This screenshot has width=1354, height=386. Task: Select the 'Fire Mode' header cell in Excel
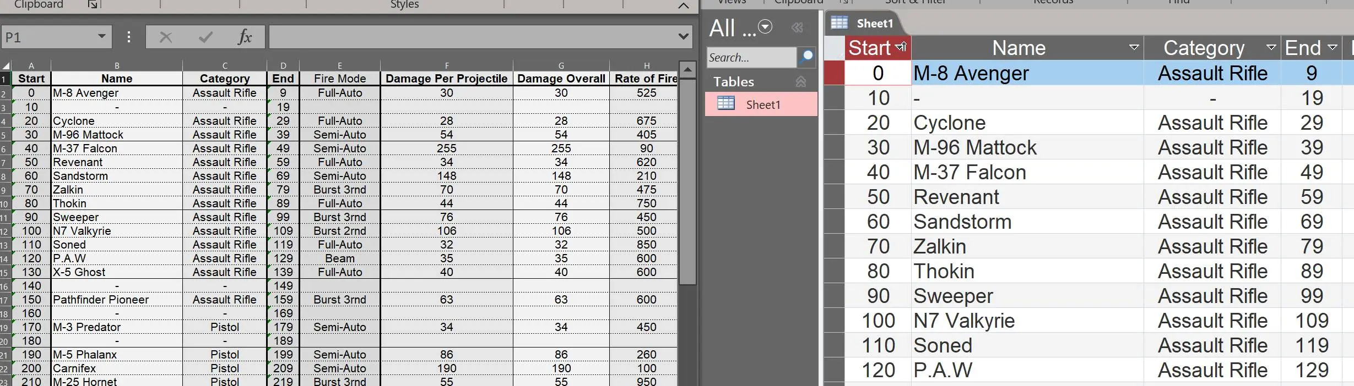[340, 79]
